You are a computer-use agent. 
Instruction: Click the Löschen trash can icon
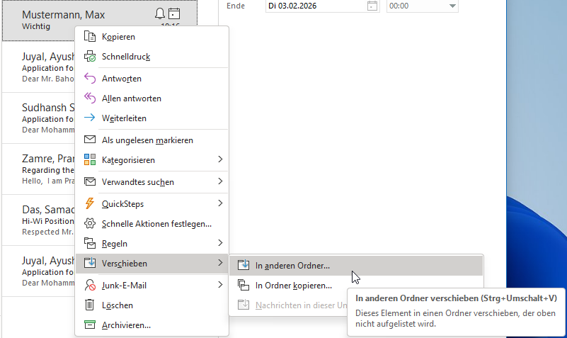(x=90, y=305)
